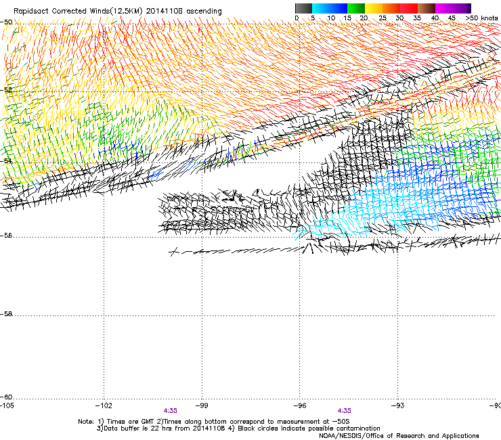
Task: Click the yellow 20-25 knots legend swatch
Action: click(374, 8)
